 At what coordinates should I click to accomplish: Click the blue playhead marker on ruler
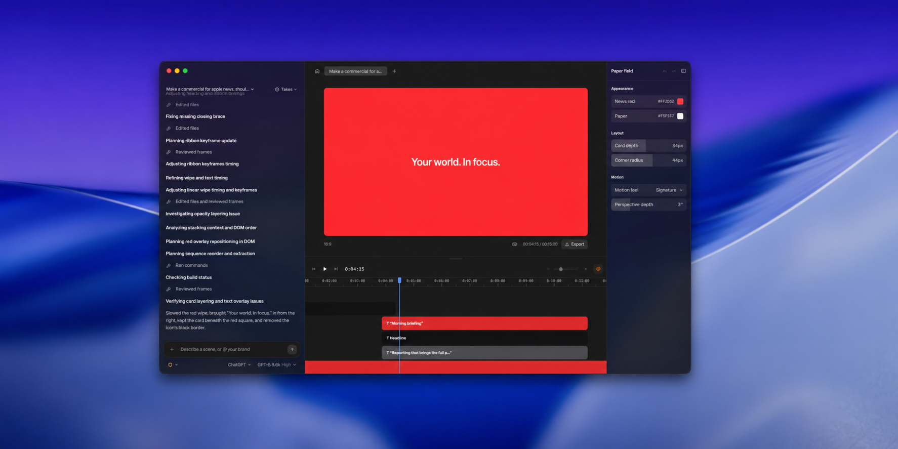coord(399,280)
